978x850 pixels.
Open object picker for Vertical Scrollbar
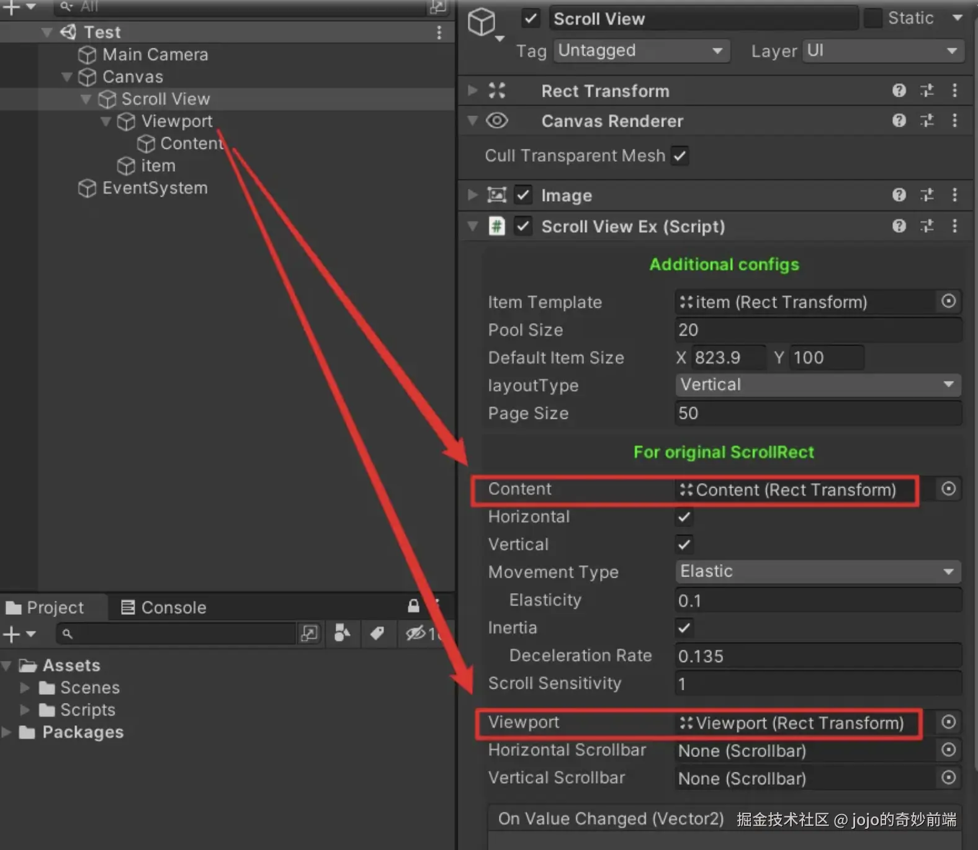point(948,777)
